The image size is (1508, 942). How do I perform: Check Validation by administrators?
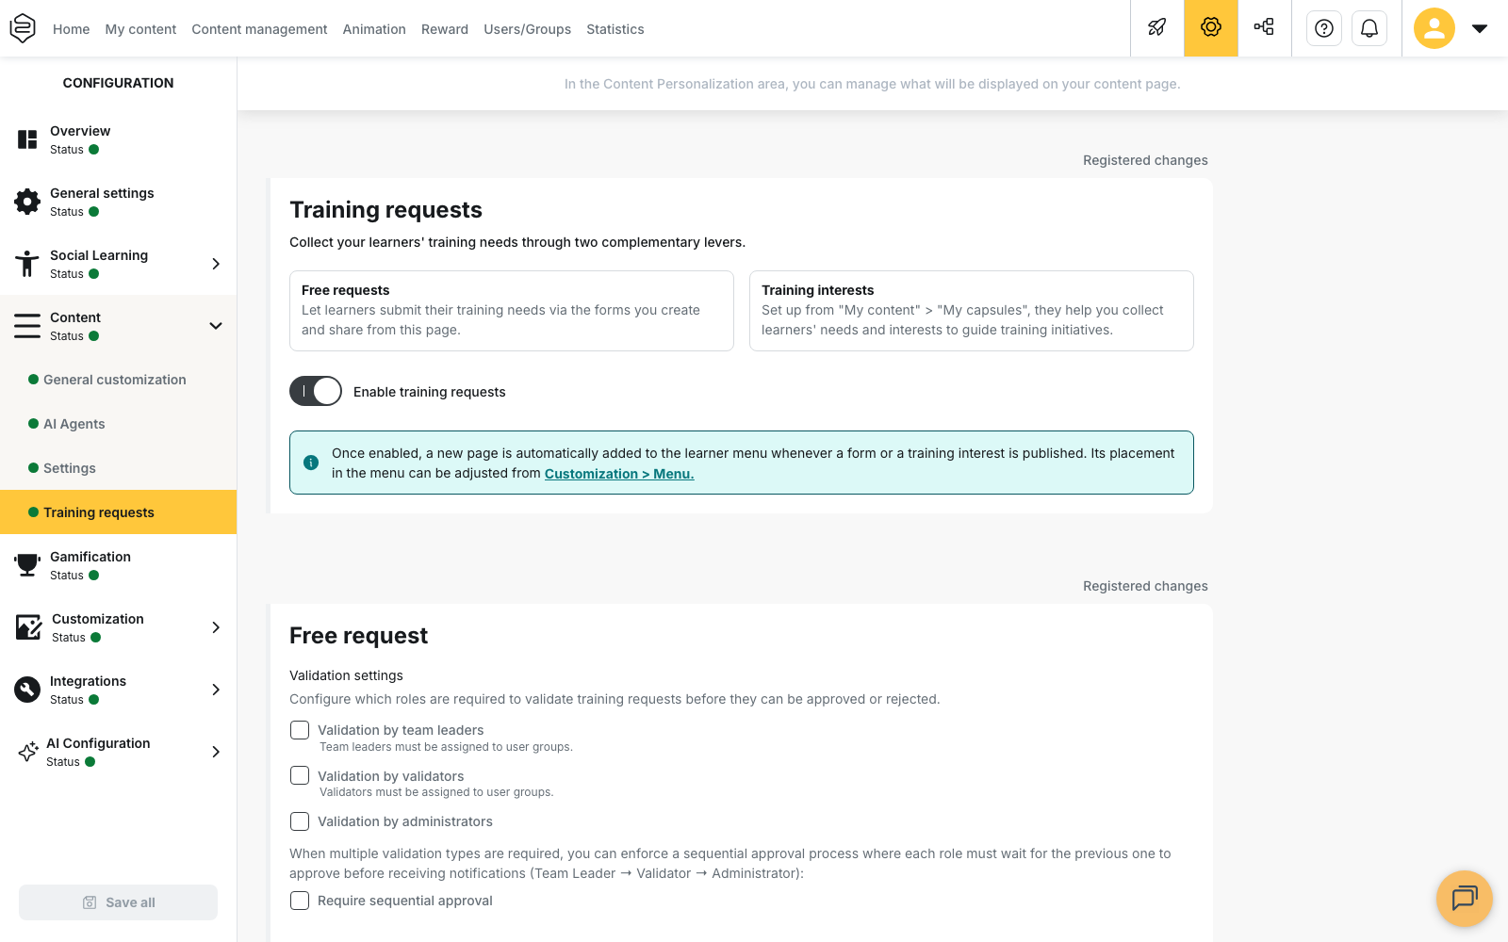coord(300,821)
